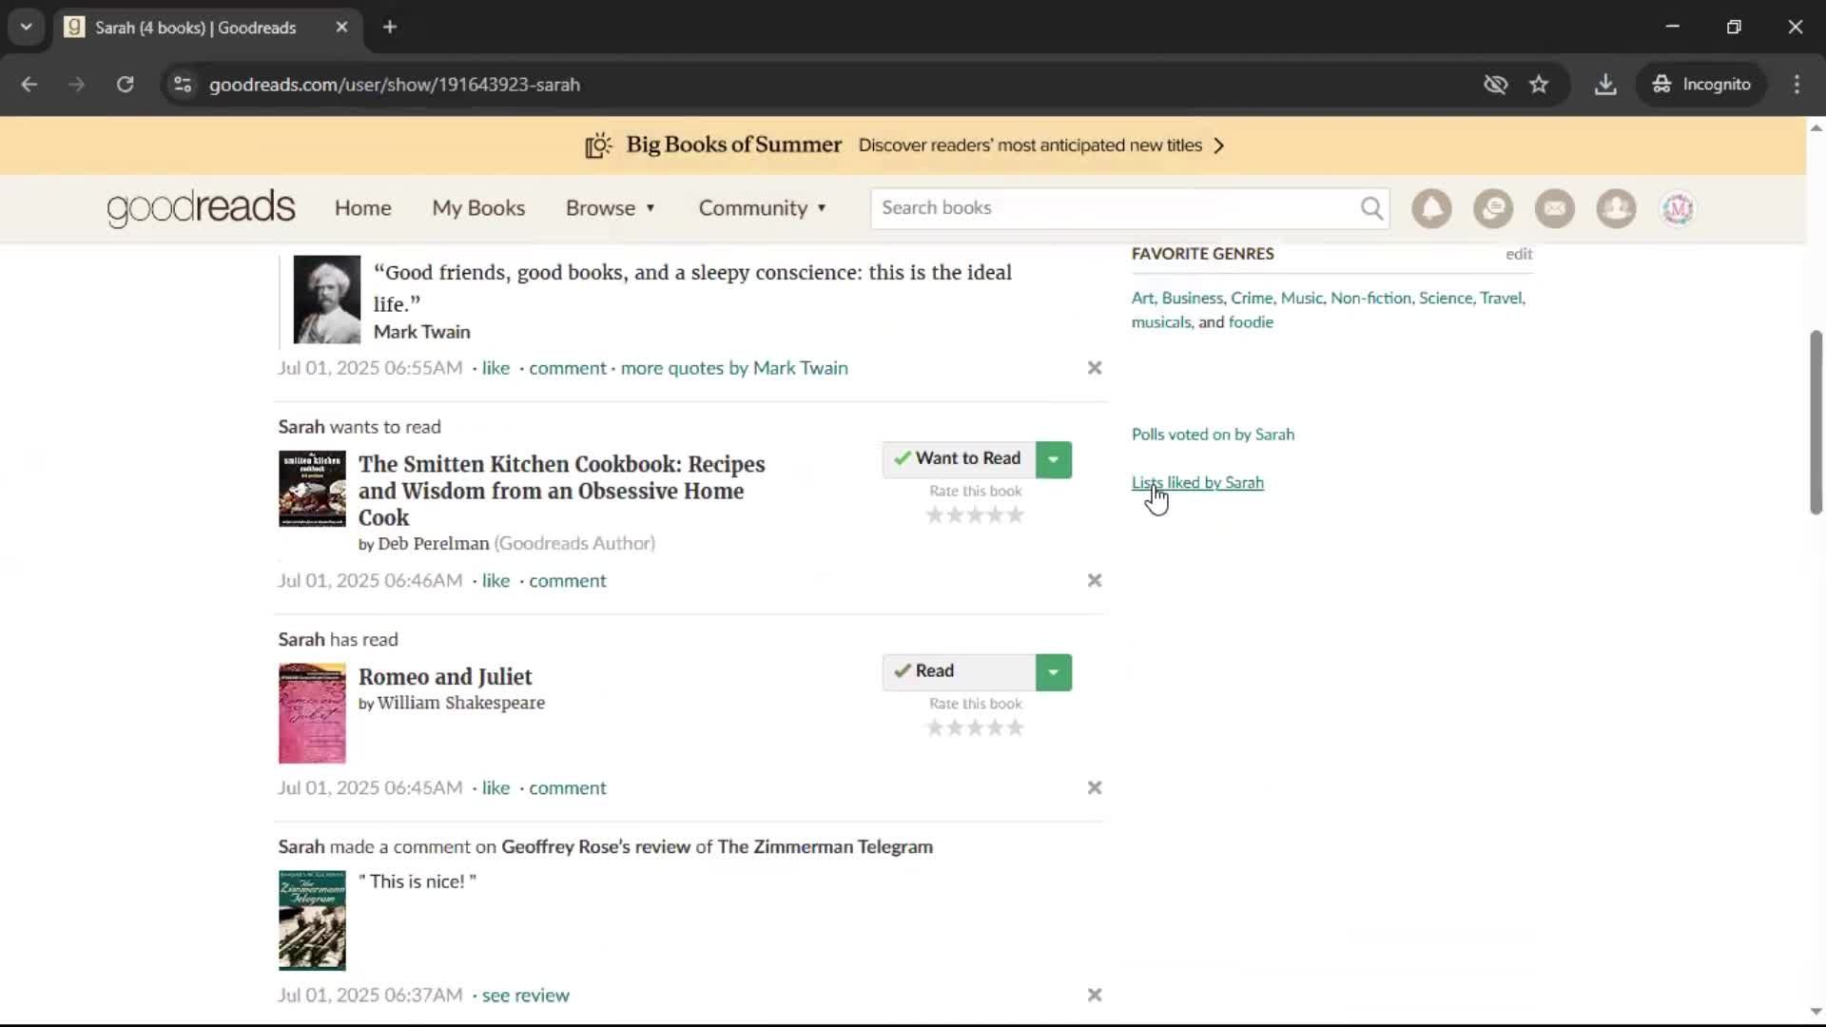Open the profile avatar menu

tap(1678, 208)
